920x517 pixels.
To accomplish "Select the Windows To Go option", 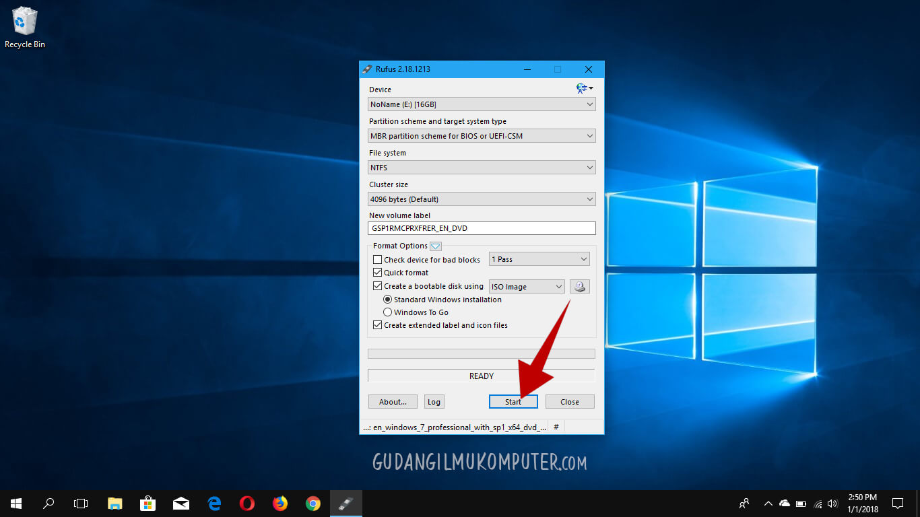I will point(388,312).
